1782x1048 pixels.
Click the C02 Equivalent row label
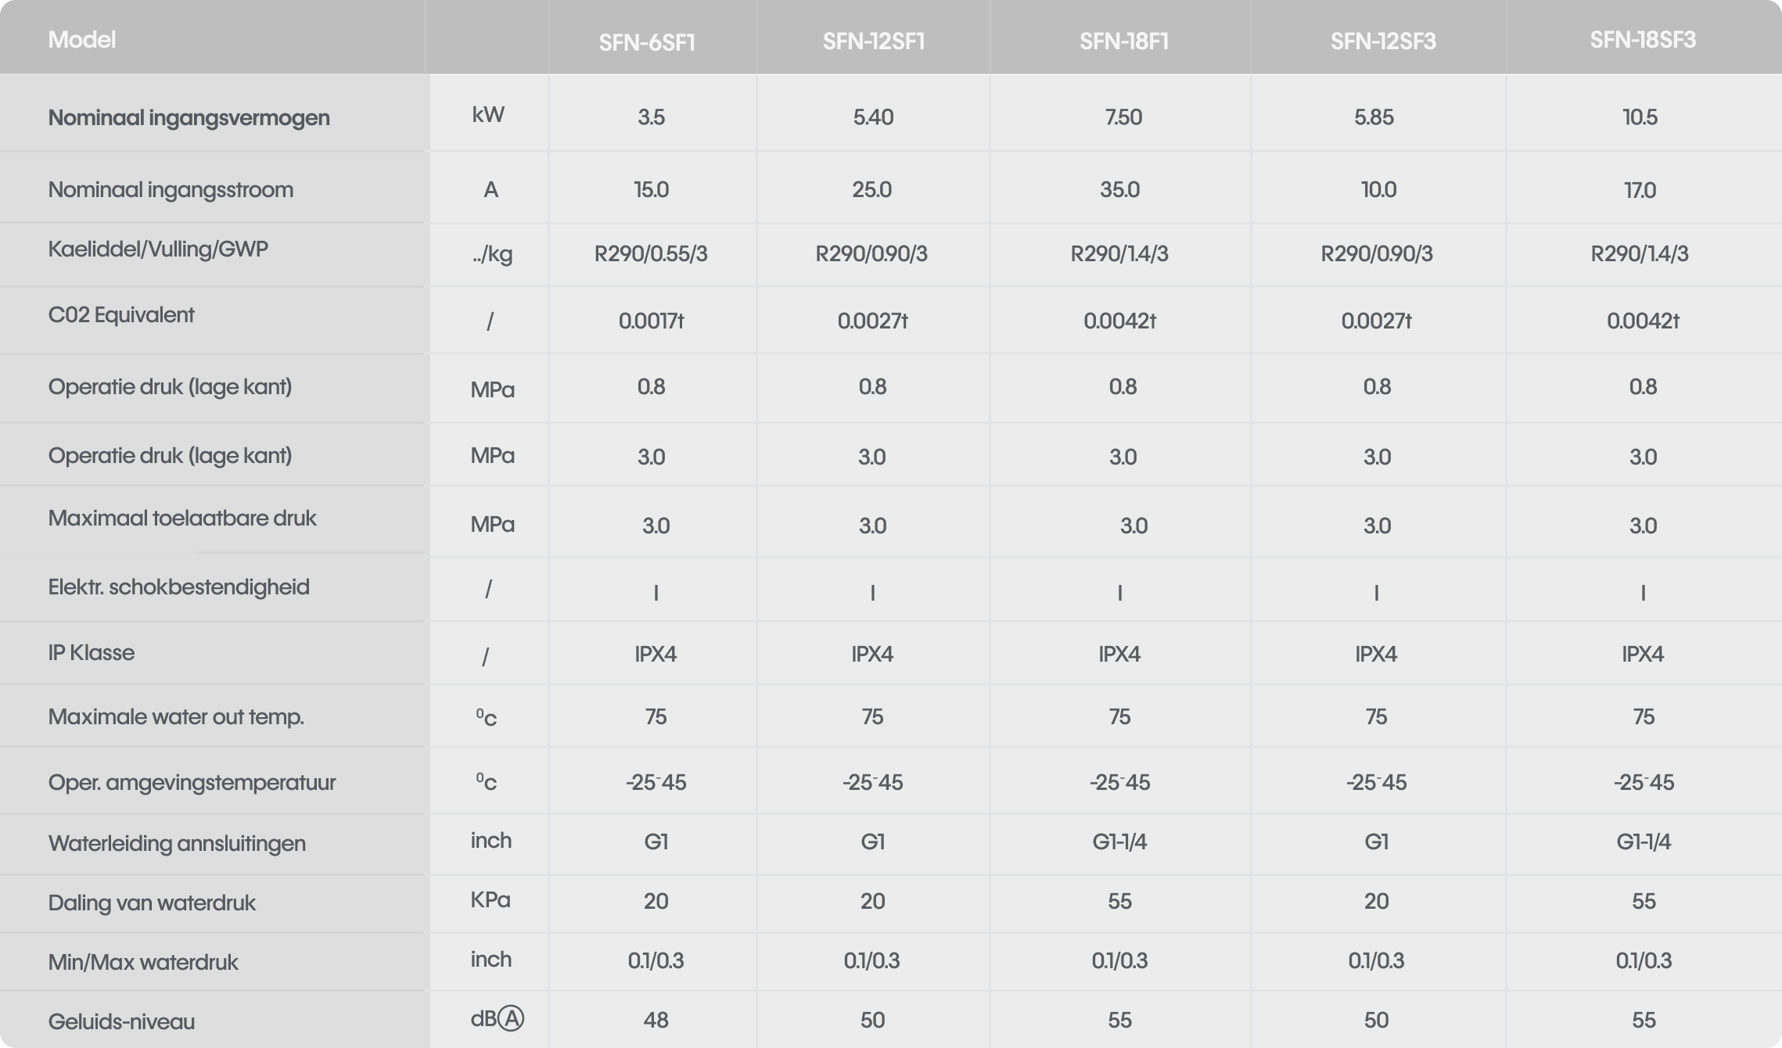point(121,315)
